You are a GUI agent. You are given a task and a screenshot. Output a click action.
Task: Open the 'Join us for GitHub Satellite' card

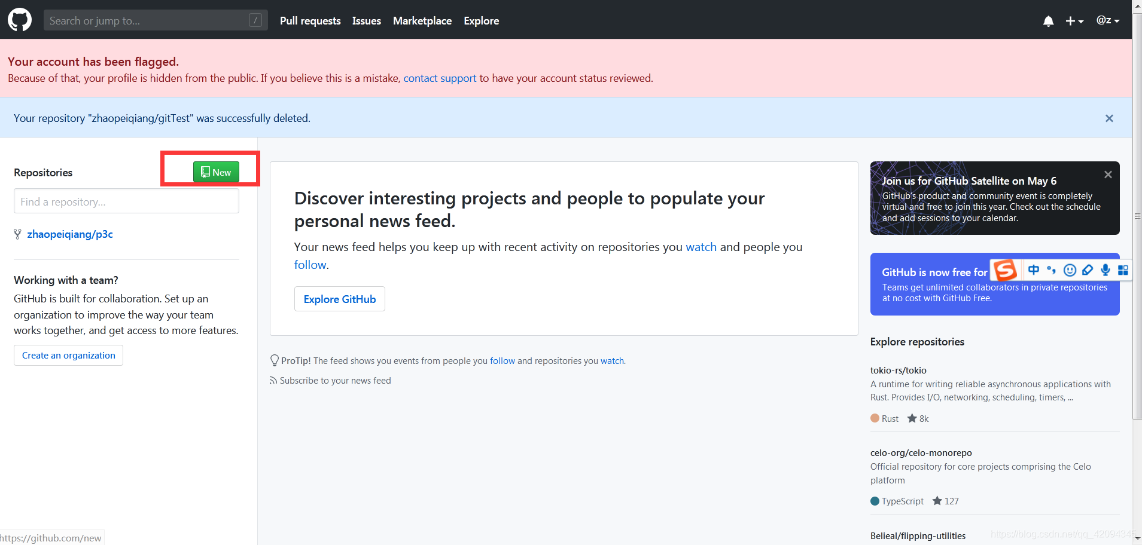pos(994,198)
